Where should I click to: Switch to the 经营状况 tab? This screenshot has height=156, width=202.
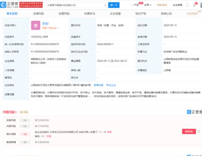click(x=90, y=13)
